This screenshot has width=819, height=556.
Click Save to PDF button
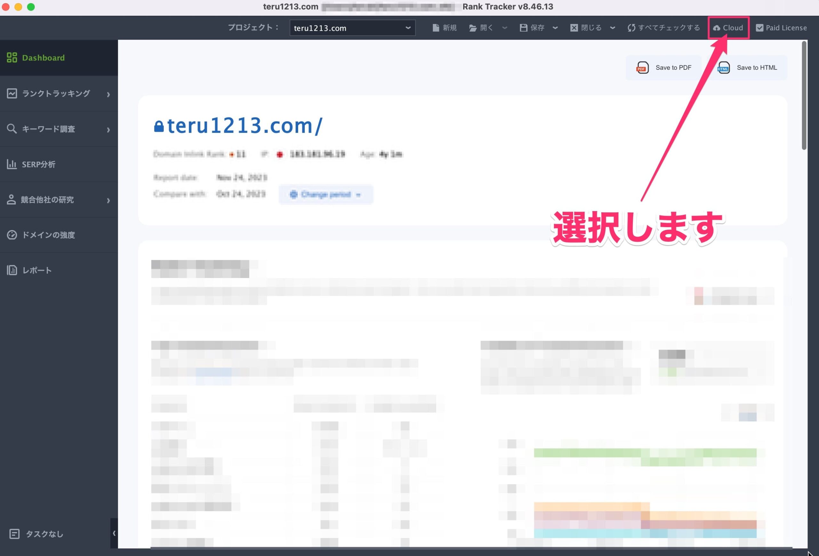pyautogui.click(x=663, y=68)
